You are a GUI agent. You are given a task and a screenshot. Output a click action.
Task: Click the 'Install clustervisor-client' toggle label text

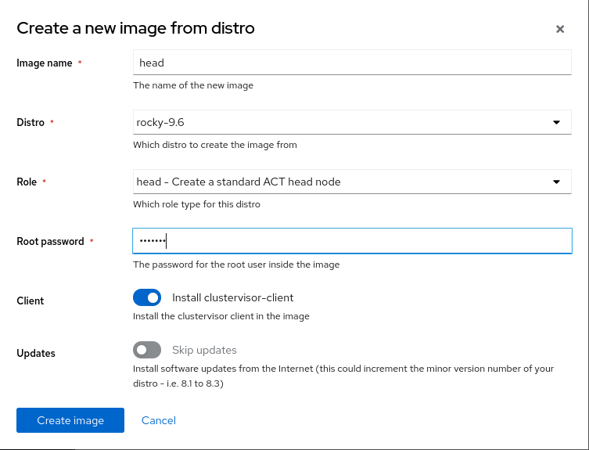click(232, 297)
